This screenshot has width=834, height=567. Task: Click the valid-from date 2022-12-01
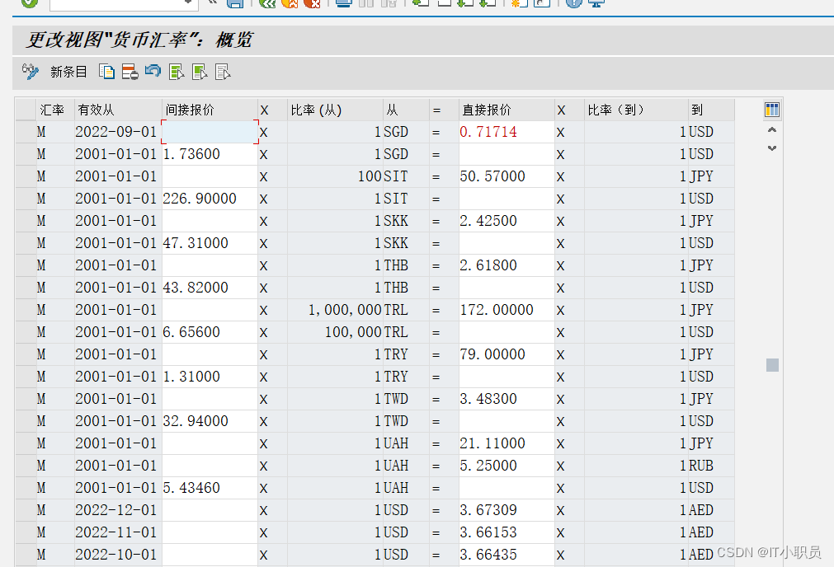[116, 511]
